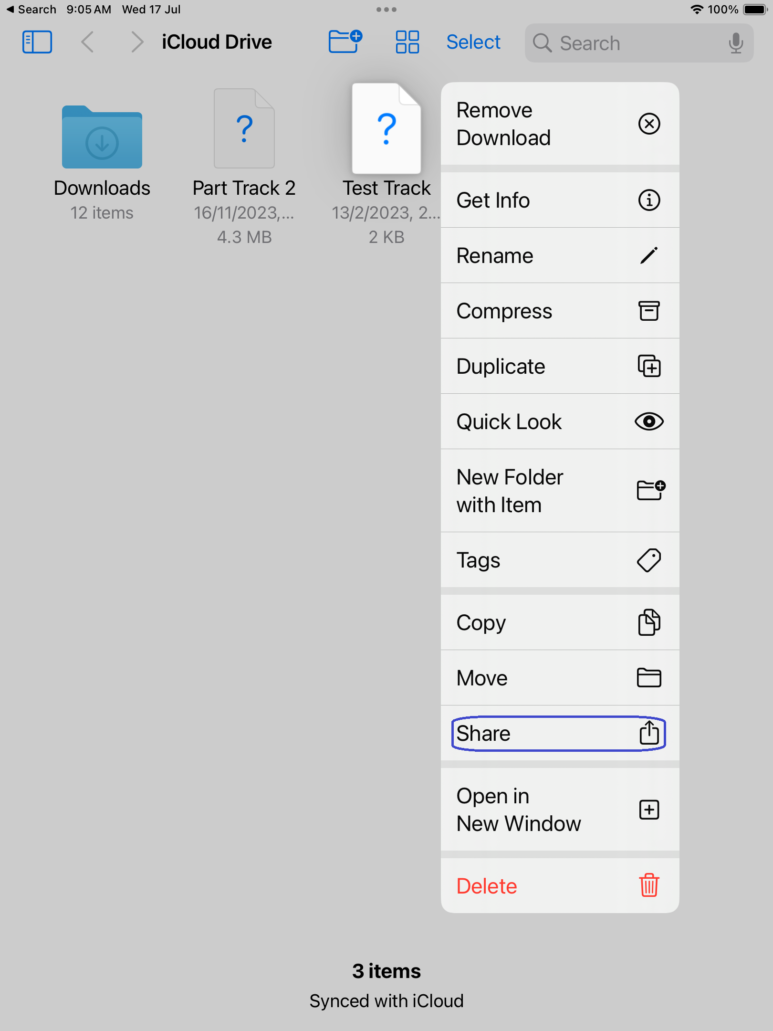Tap the Select button
The width and height of the screenshot is (773, 1031).
pos(473,42)
